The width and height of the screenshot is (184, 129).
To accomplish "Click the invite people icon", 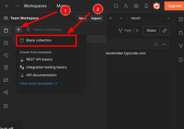I will coord(126,6).
